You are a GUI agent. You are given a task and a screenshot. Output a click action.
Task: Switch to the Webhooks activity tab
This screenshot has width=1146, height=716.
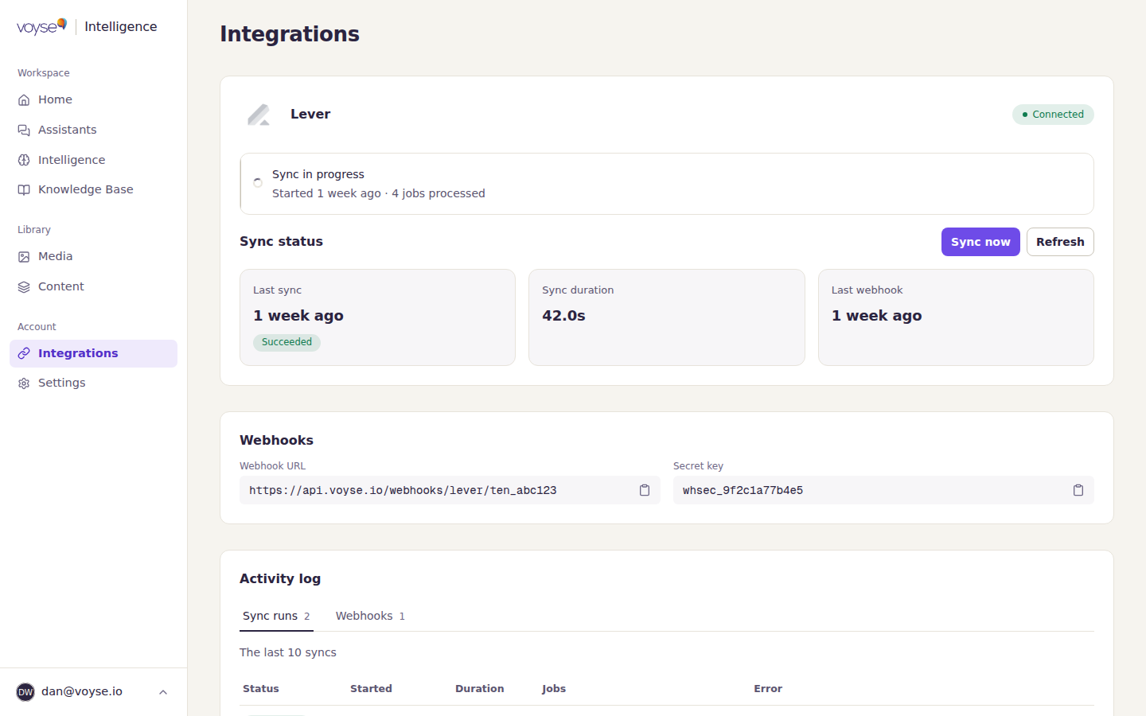(x=370, y=616)
